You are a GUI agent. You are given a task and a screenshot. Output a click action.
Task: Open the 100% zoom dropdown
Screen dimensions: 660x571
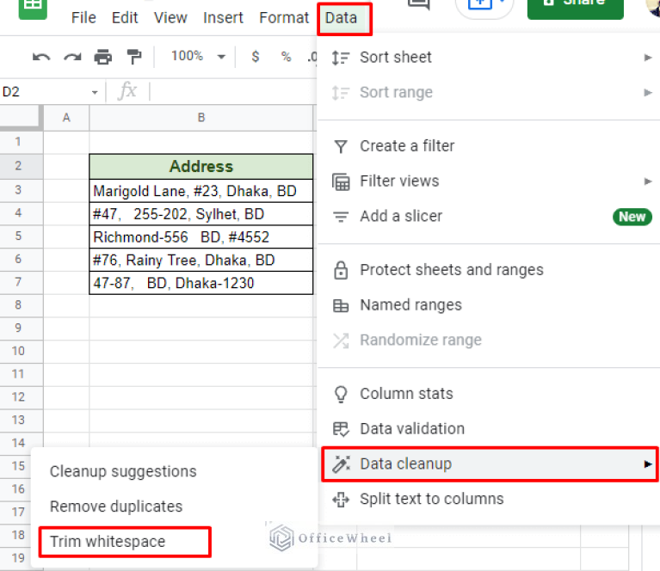pyautogui.click(x=198, y=57)
